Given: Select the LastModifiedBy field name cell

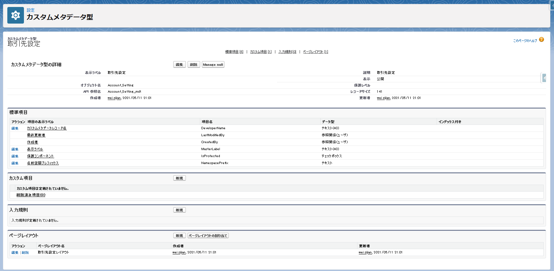Looking at the screenshot, I should tap(213, 135).
